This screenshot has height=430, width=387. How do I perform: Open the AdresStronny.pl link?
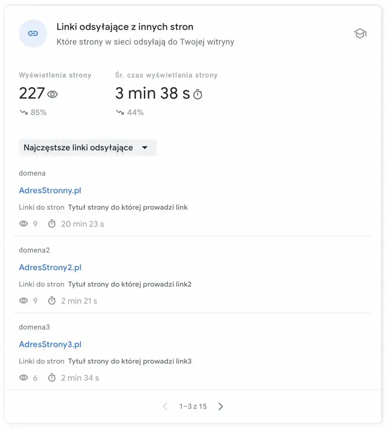[x=50, y=190]
